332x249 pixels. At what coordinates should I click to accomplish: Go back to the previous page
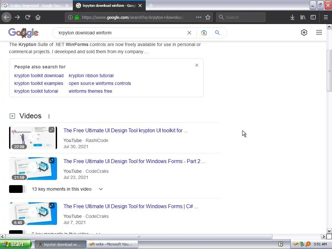pyautogui.click(x=6, y=17)
